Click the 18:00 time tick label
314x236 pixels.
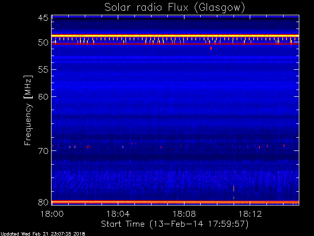pyautogui.click(x=52, y=214)
